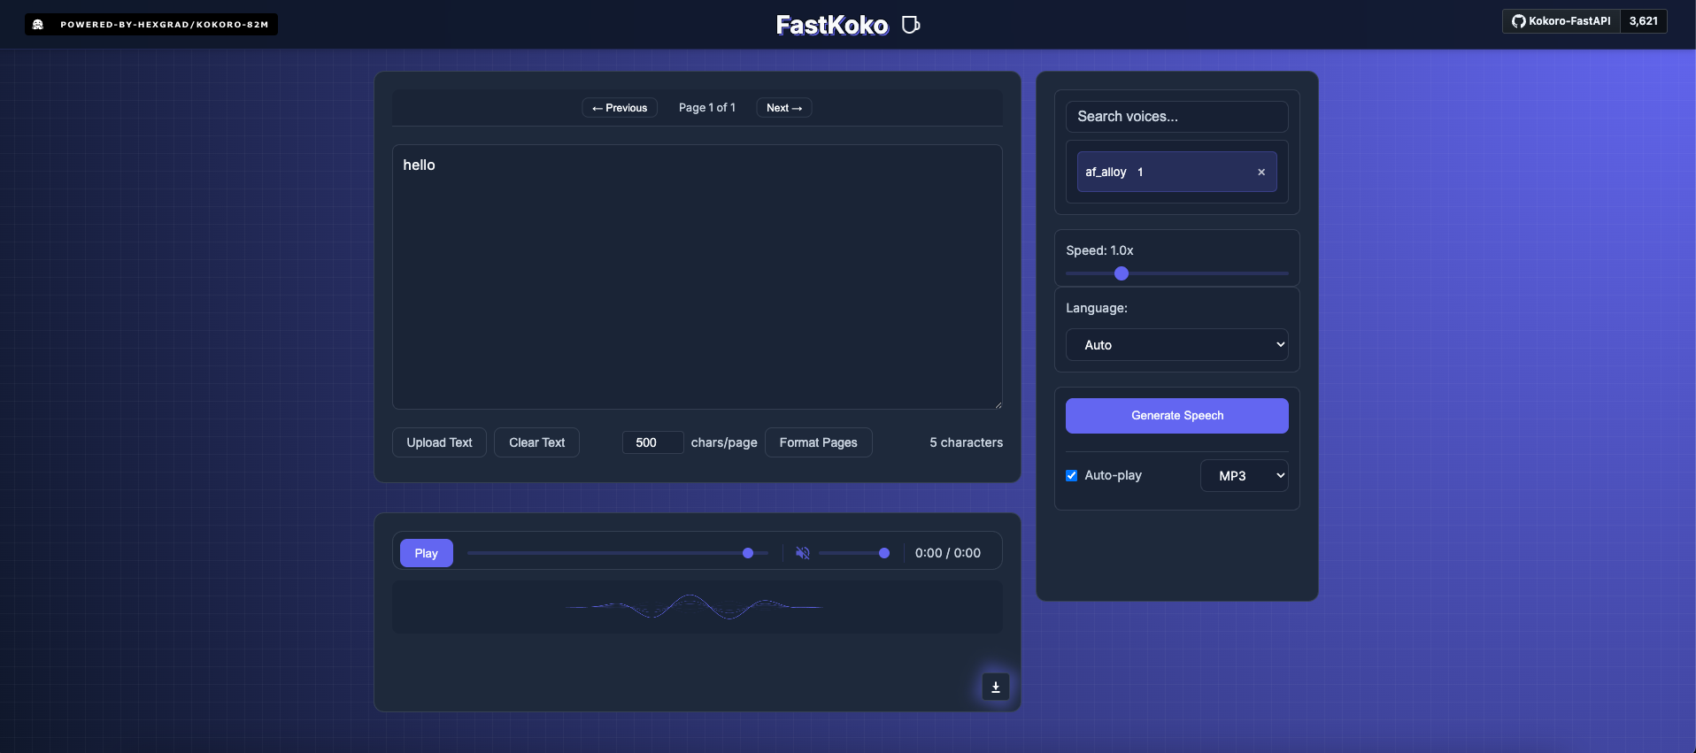
Task: Remove the af_alloy voice with the x
Action: [x=1260, y=173]
